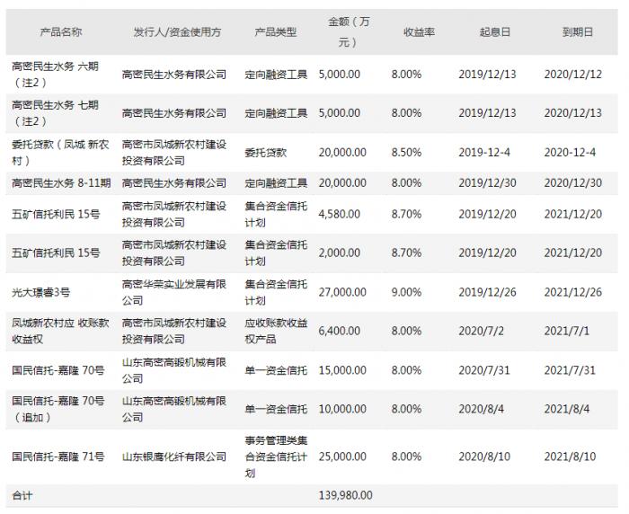This screenshot has width=629, height=514.
Task: Click yield rate 9.00%
Action: (406, 292)
